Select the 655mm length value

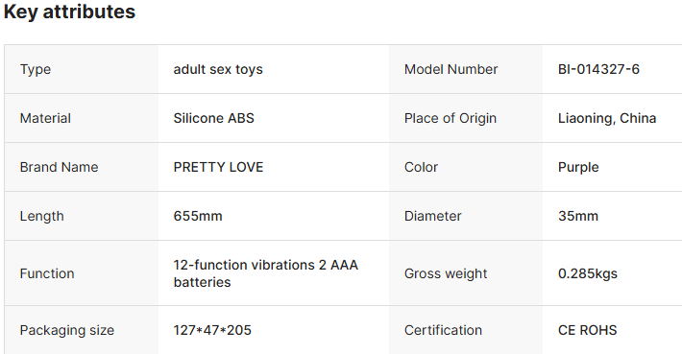(x=198, y=216)
